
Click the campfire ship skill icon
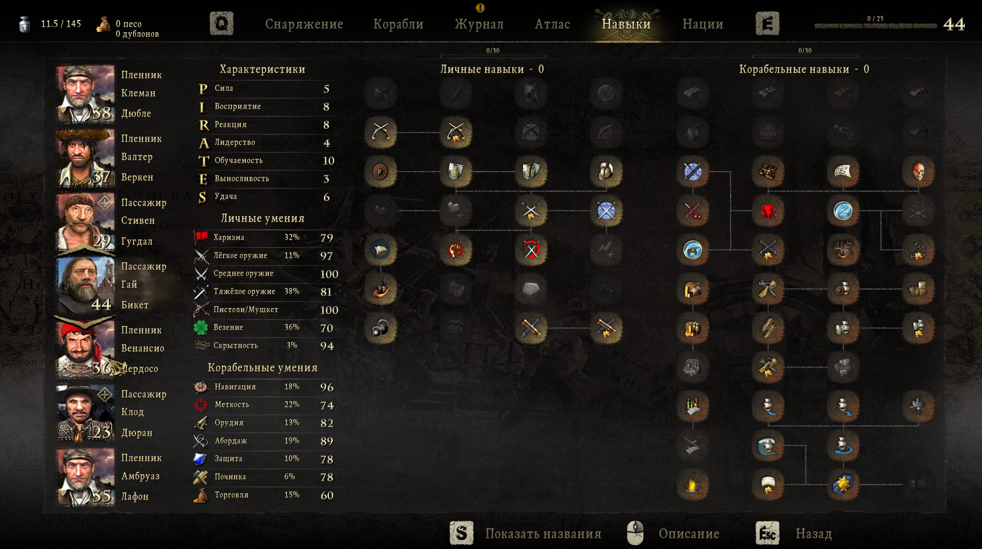point(693,485)
